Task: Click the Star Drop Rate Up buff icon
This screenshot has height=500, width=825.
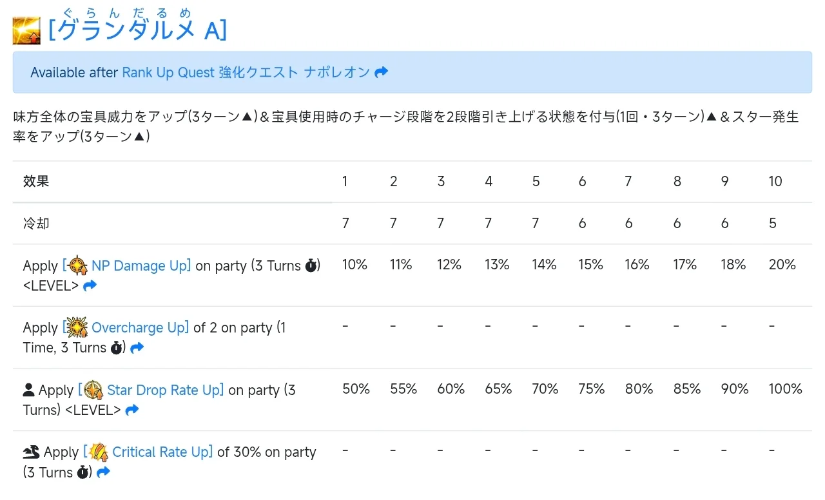Action: 93,390
